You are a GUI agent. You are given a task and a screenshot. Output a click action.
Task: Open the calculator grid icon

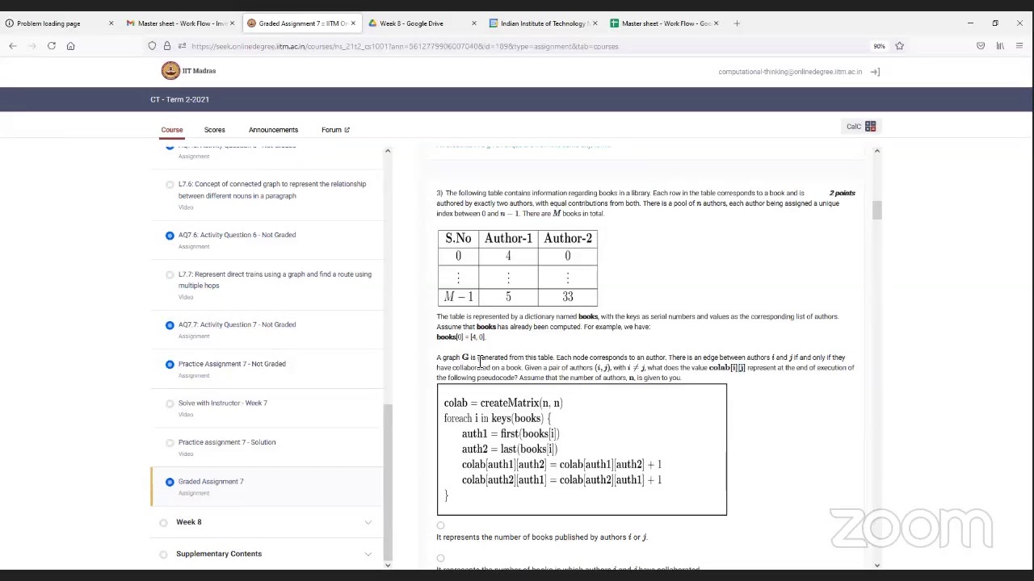click(x=870, y=127)
